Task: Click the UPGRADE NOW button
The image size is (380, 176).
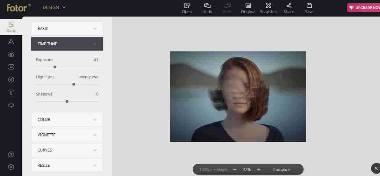Action: pyautogui.click(x=363, y=8)
